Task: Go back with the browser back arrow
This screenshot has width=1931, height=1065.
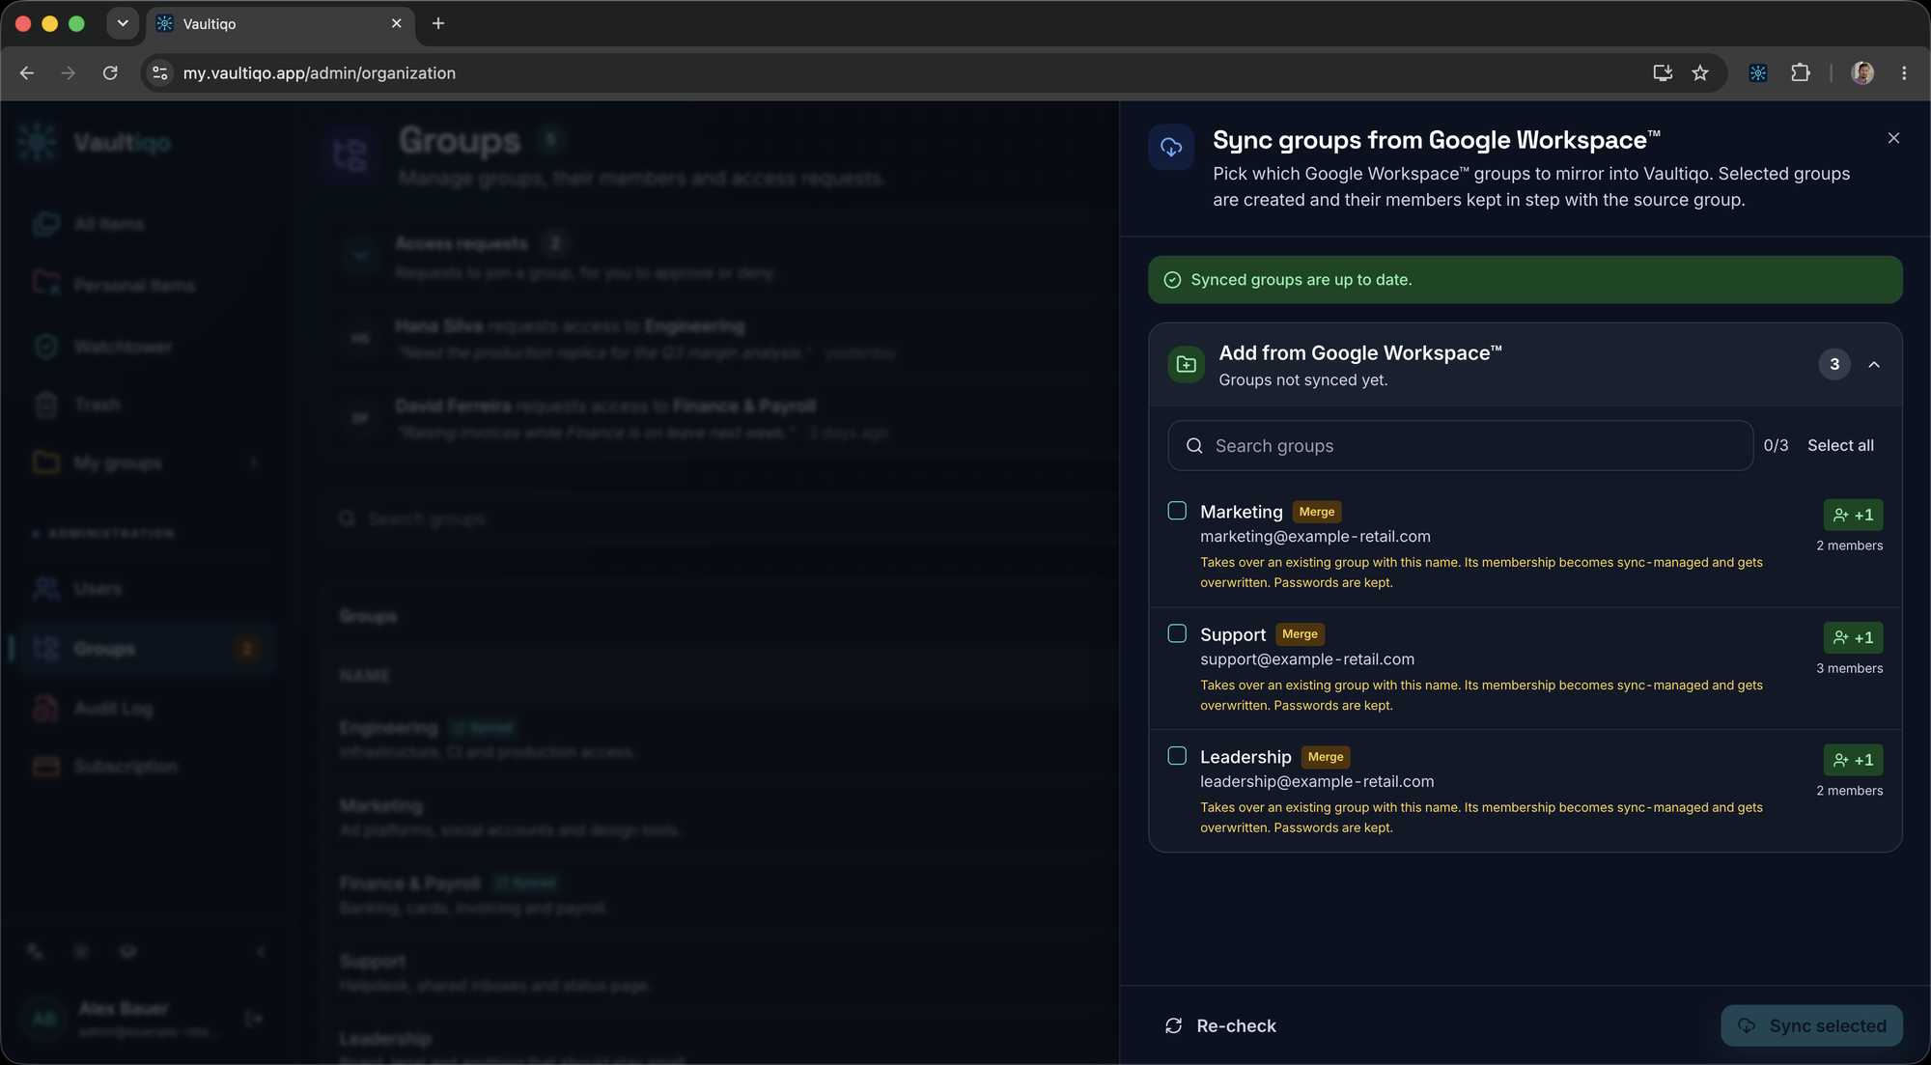Action: tap(27, 73)
